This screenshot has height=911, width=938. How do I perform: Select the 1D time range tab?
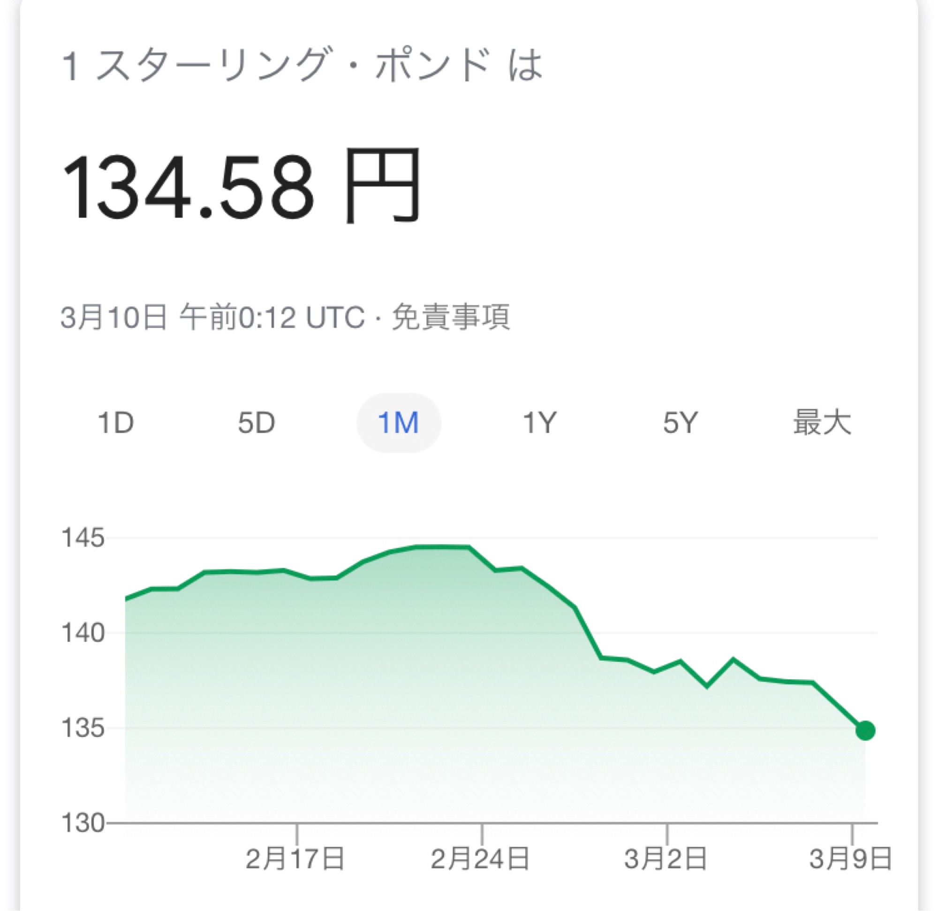115,423
